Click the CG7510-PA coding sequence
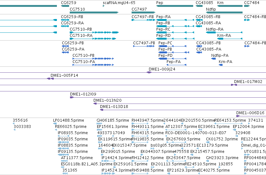 point(93,65)
